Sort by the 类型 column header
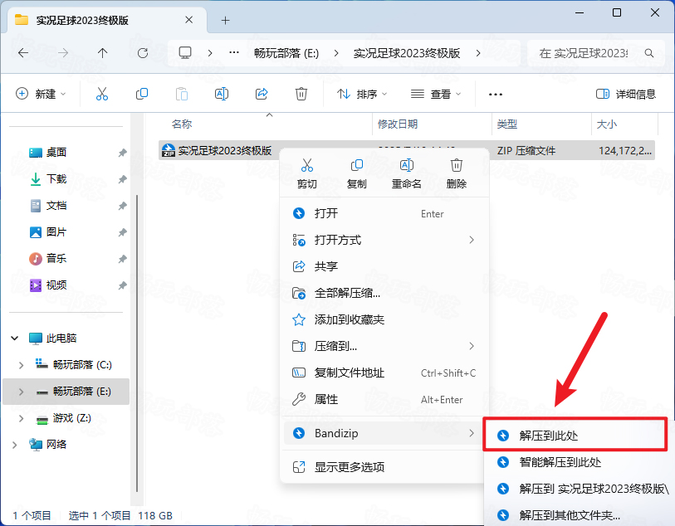675x526 pixels. tap(507, 124)
